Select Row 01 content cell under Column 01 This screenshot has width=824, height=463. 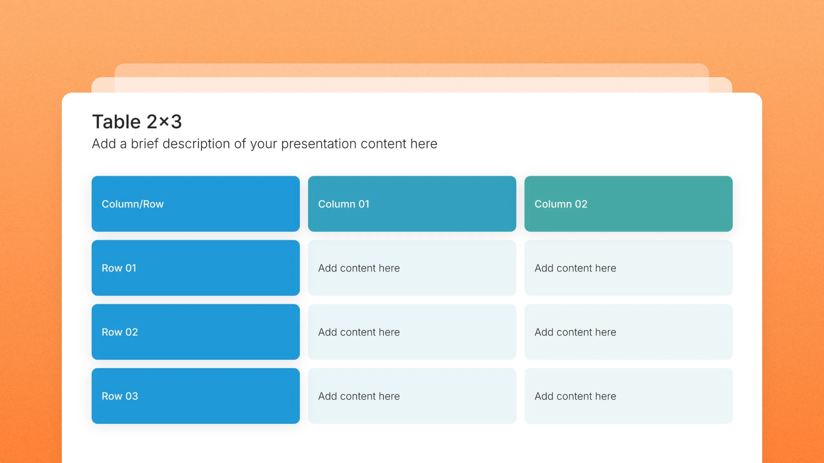[x=412, y=268]
